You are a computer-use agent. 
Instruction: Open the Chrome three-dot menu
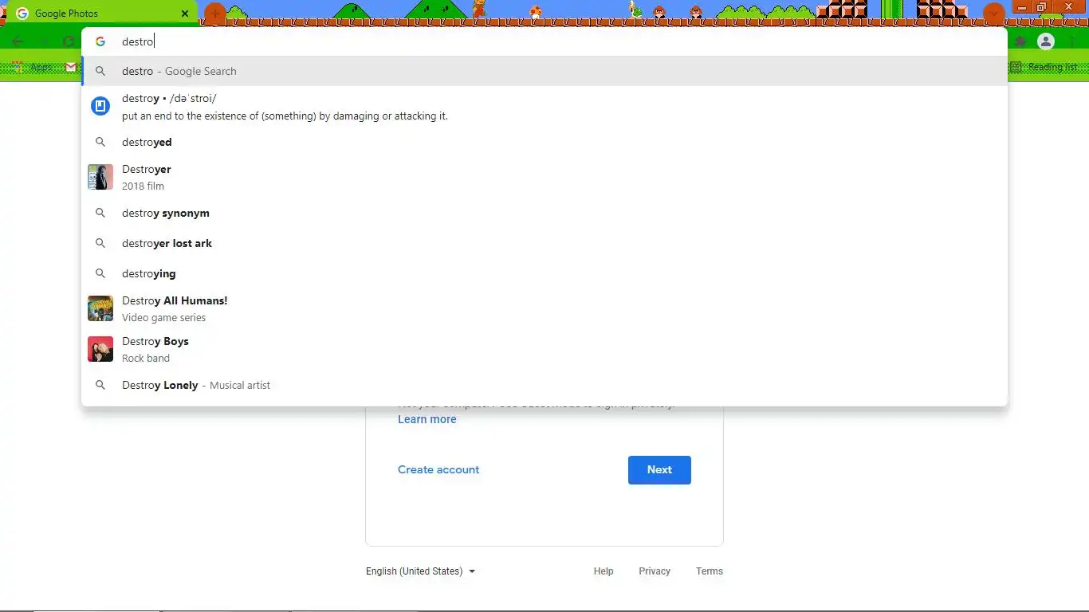pyautogui.click(x=1072, y=41)
